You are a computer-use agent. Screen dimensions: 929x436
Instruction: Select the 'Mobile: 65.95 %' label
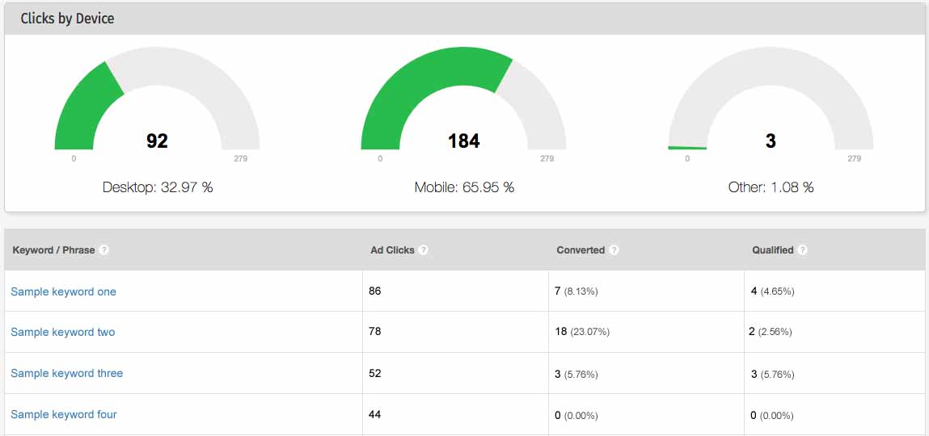464,187
